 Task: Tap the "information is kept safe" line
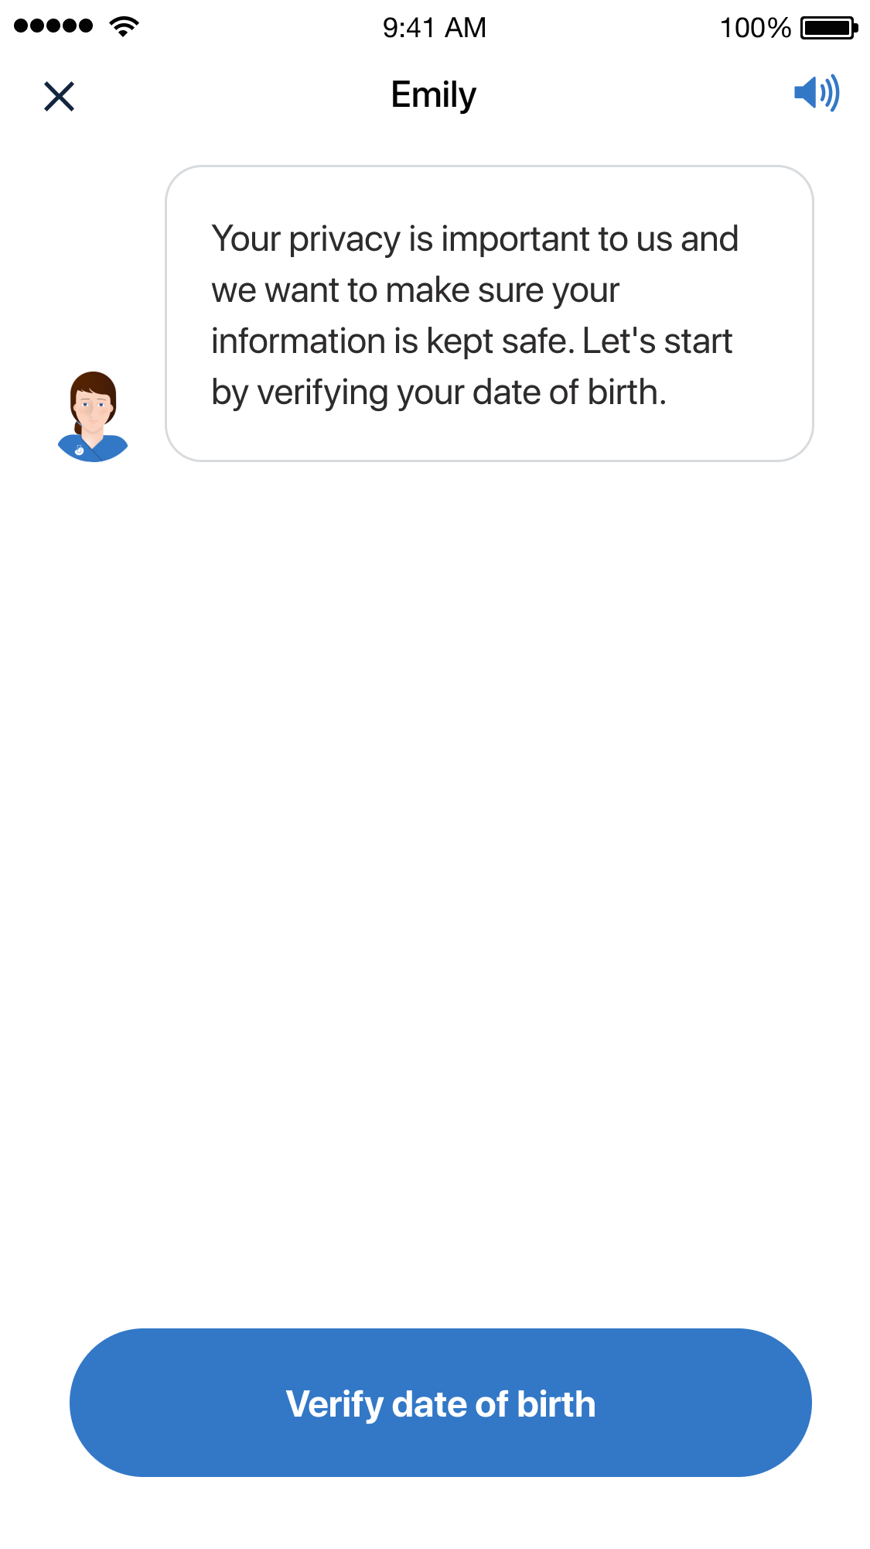point(393,341)
